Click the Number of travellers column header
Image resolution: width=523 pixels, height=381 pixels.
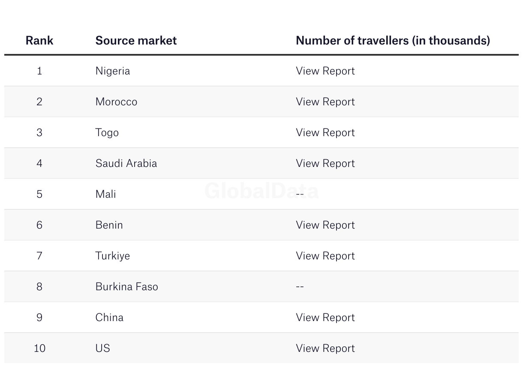[x=393, y=41]
